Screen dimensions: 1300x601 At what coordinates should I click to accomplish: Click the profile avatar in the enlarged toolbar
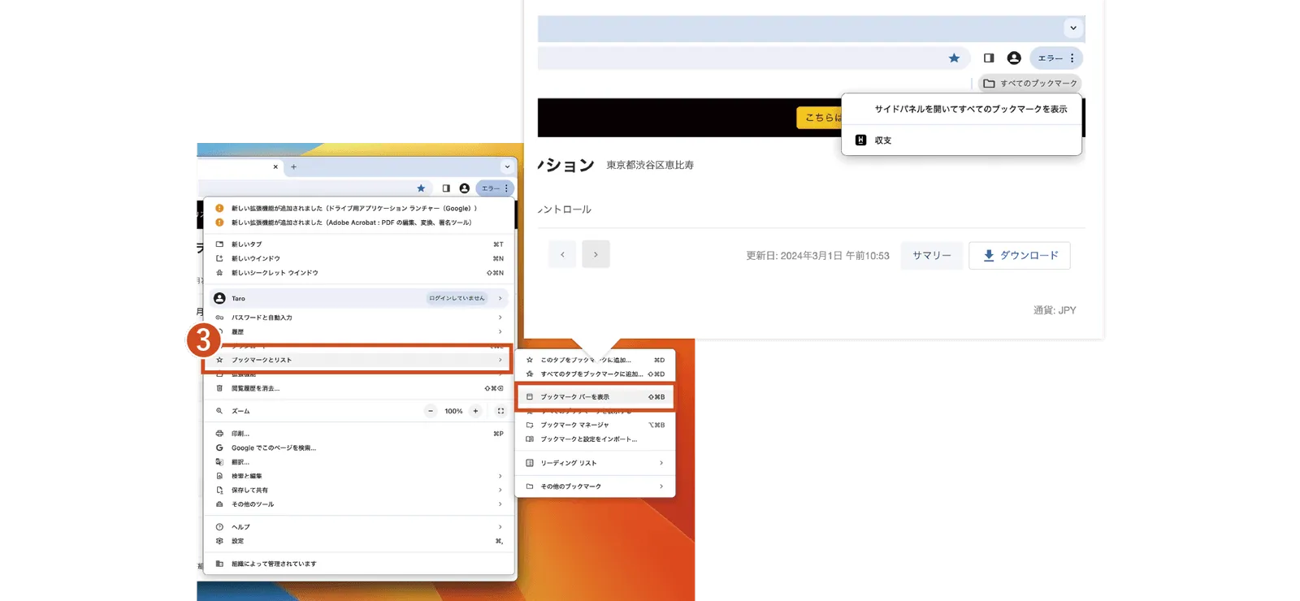[x=1014, y=58]
